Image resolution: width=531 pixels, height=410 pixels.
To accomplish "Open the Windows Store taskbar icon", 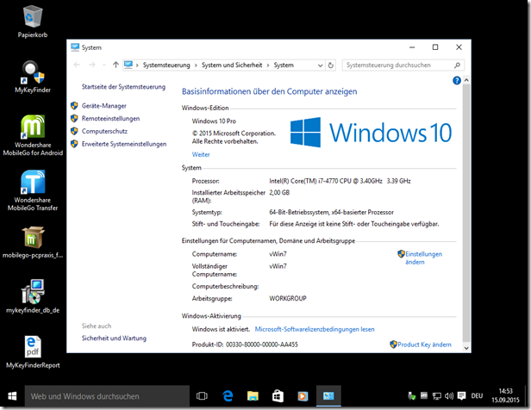I will (x=278, y=396).
